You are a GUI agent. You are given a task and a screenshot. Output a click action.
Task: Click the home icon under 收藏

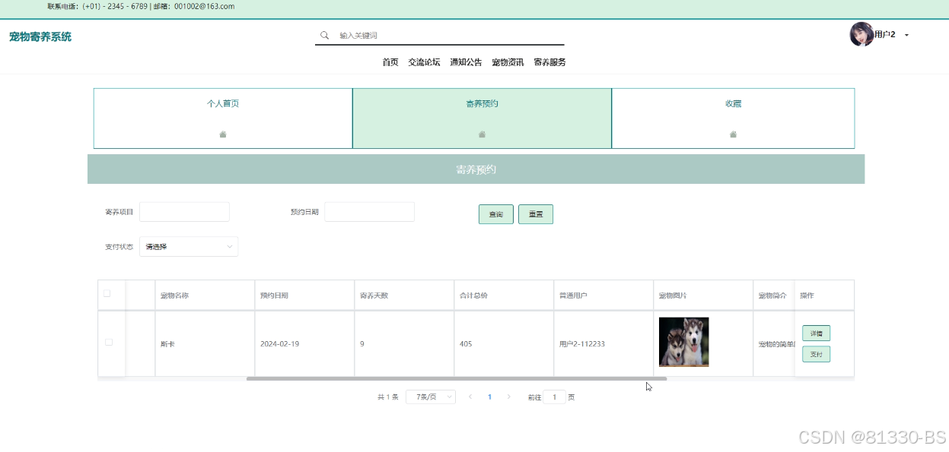pyautogui.click(x=733, y=134)
